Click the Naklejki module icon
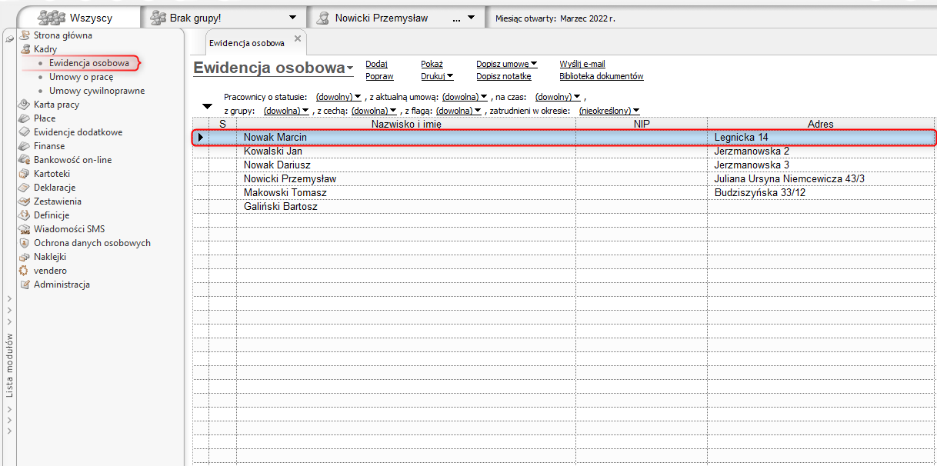This screenshot has width=937, height=466. tap(25, 257)
